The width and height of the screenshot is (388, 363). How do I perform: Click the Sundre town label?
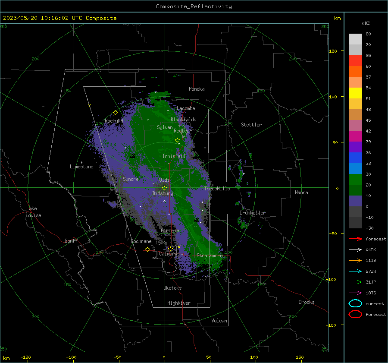coord(131,179)
